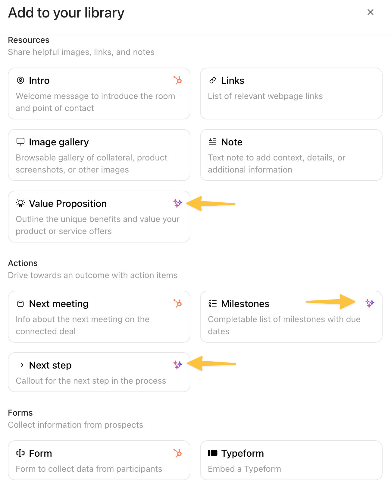
Task: Choose Embed a Typeform card
Action: coord(291,460)
